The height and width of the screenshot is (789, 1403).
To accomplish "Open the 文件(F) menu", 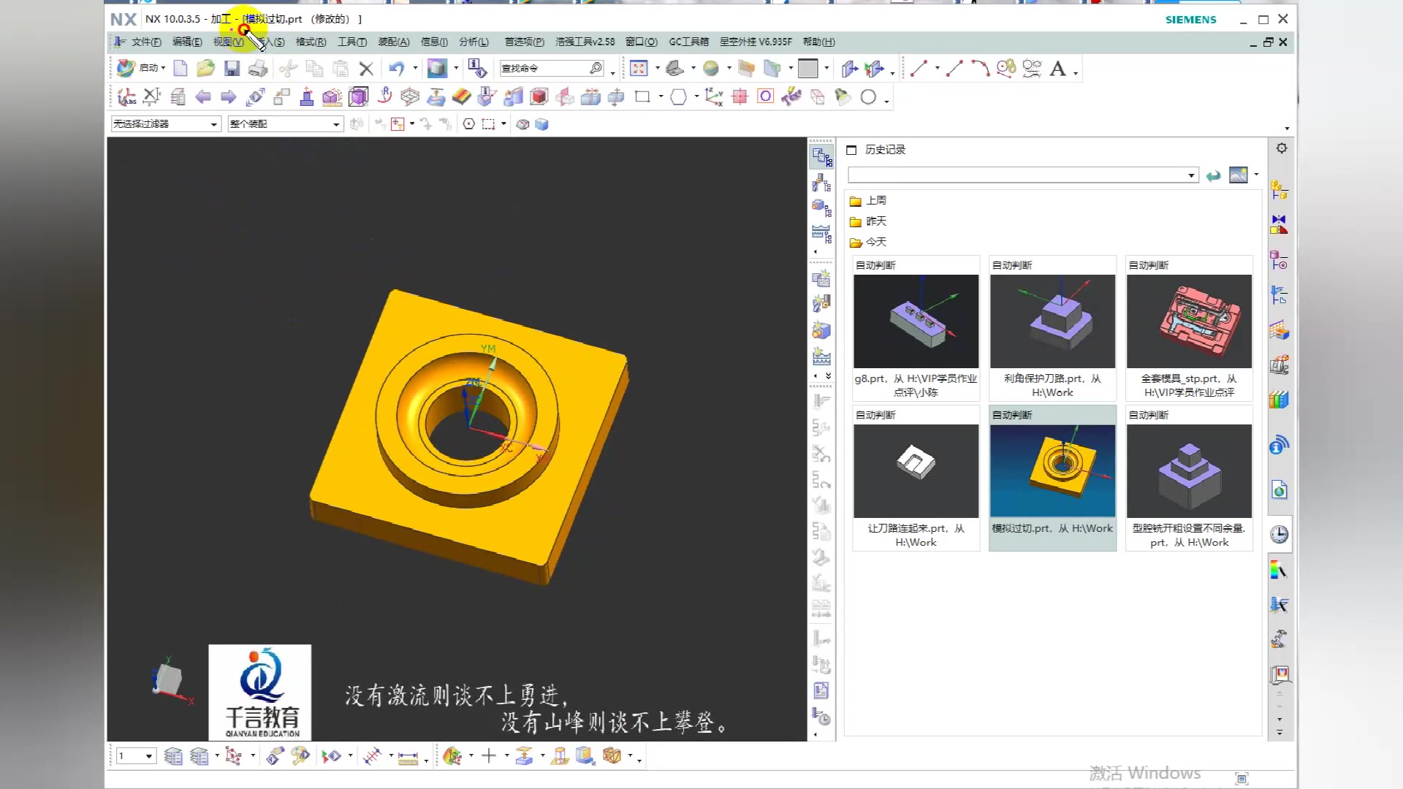I will click(146, 42).
